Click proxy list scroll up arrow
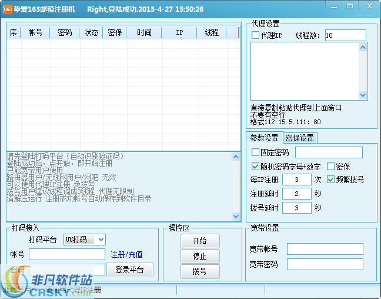Viewport: 381px width, 299px height. (x=363, y=48)
